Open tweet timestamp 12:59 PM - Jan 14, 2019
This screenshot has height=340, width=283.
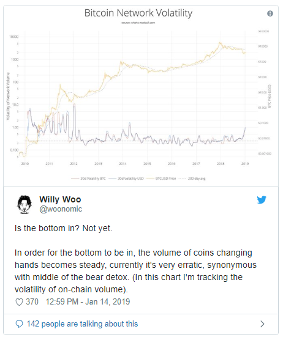coord(88,302)
